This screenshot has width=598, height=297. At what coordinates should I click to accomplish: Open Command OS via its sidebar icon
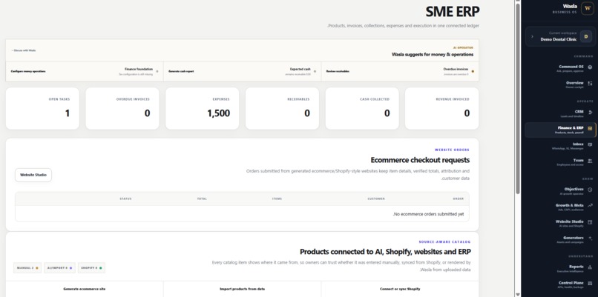(x=590, y=67)
